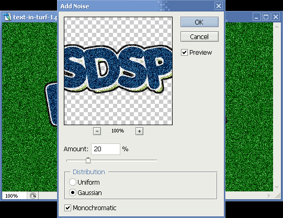
Task: Zoom in the noise preview
Action: click(139, 131)
